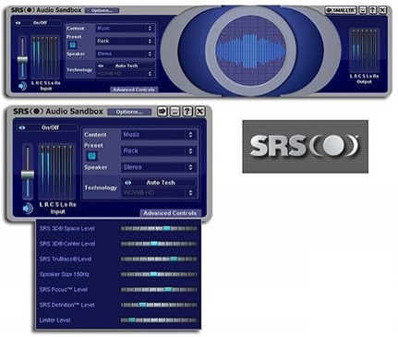Image resolution: width=398 pixels, height=337 pixels.
Task: Click Advanced Controls in the large window
Action: (134, 90)
